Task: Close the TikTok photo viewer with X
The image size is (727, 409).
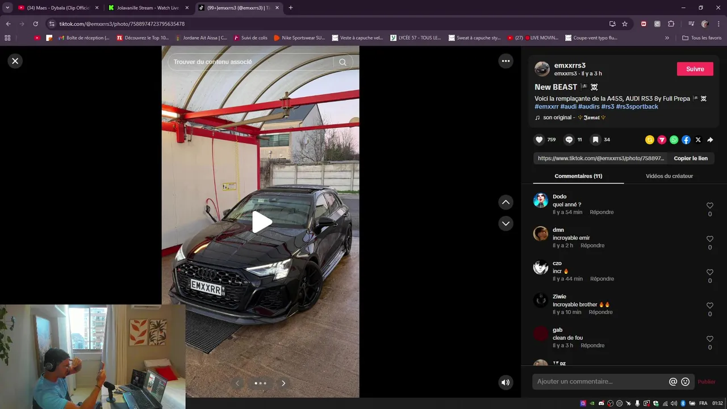Action: [x=15, y=61]
